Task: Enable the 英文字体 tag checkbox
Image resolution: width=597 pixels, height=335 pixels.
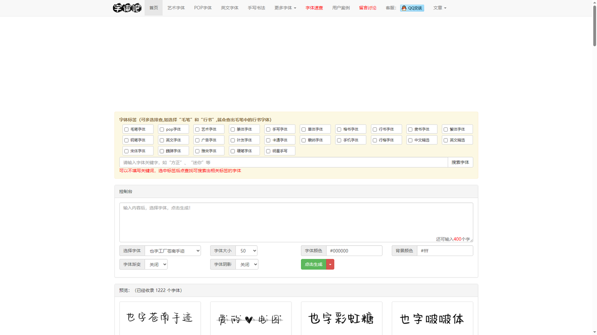Action: click(162, 140)
